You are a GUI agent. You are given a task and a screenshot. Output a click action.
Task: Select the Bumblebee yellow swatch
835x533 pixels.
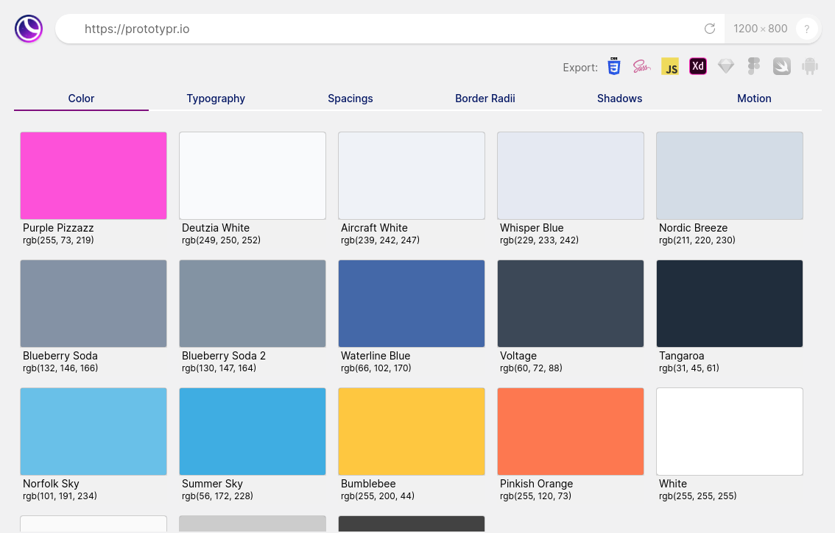click(412, 432)
